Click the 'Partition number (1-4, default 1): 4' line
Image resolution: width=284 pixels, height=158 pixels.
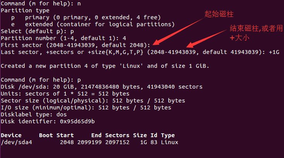coord(63,38)
